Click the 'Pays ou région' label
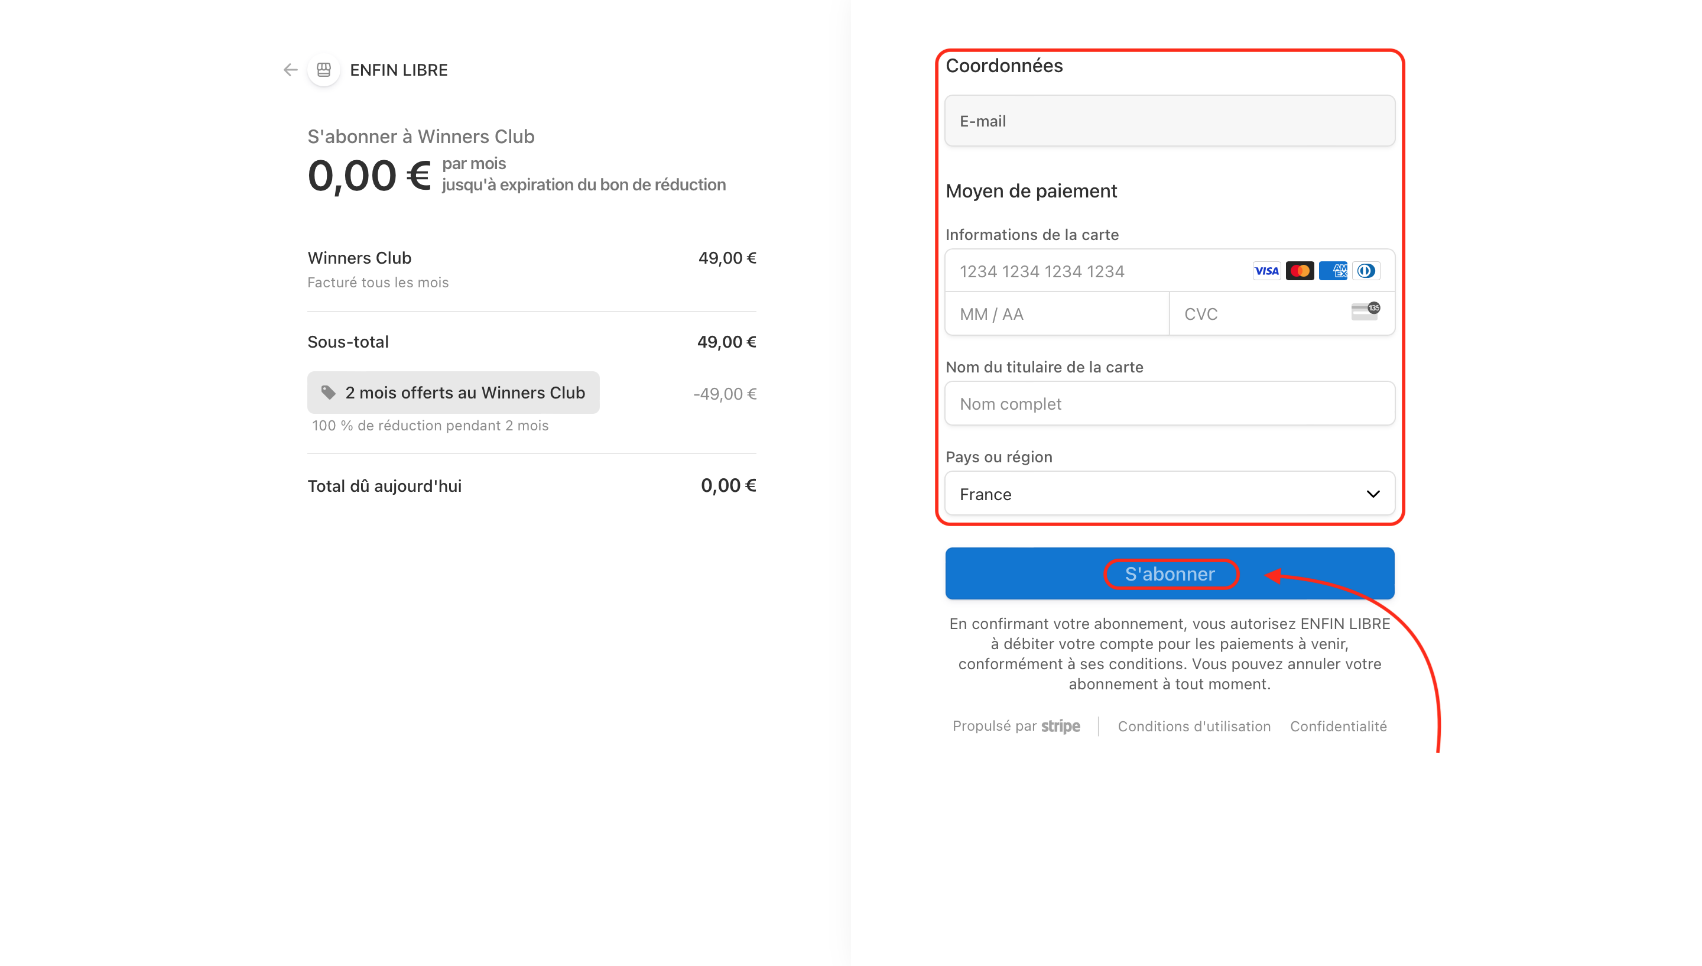 tap(999, 457)
